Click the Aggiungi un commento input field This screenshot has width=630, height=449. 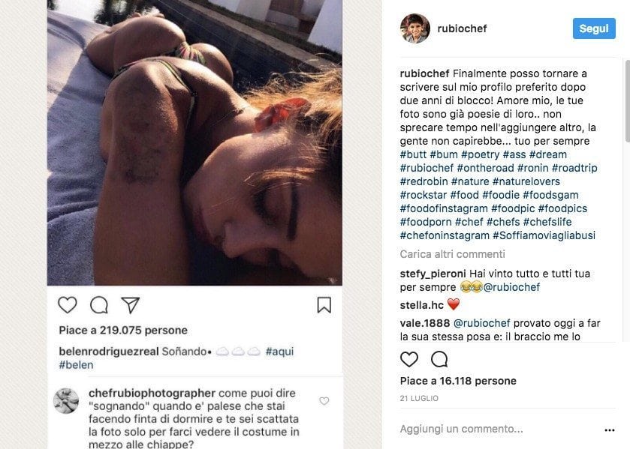[481, 429]
